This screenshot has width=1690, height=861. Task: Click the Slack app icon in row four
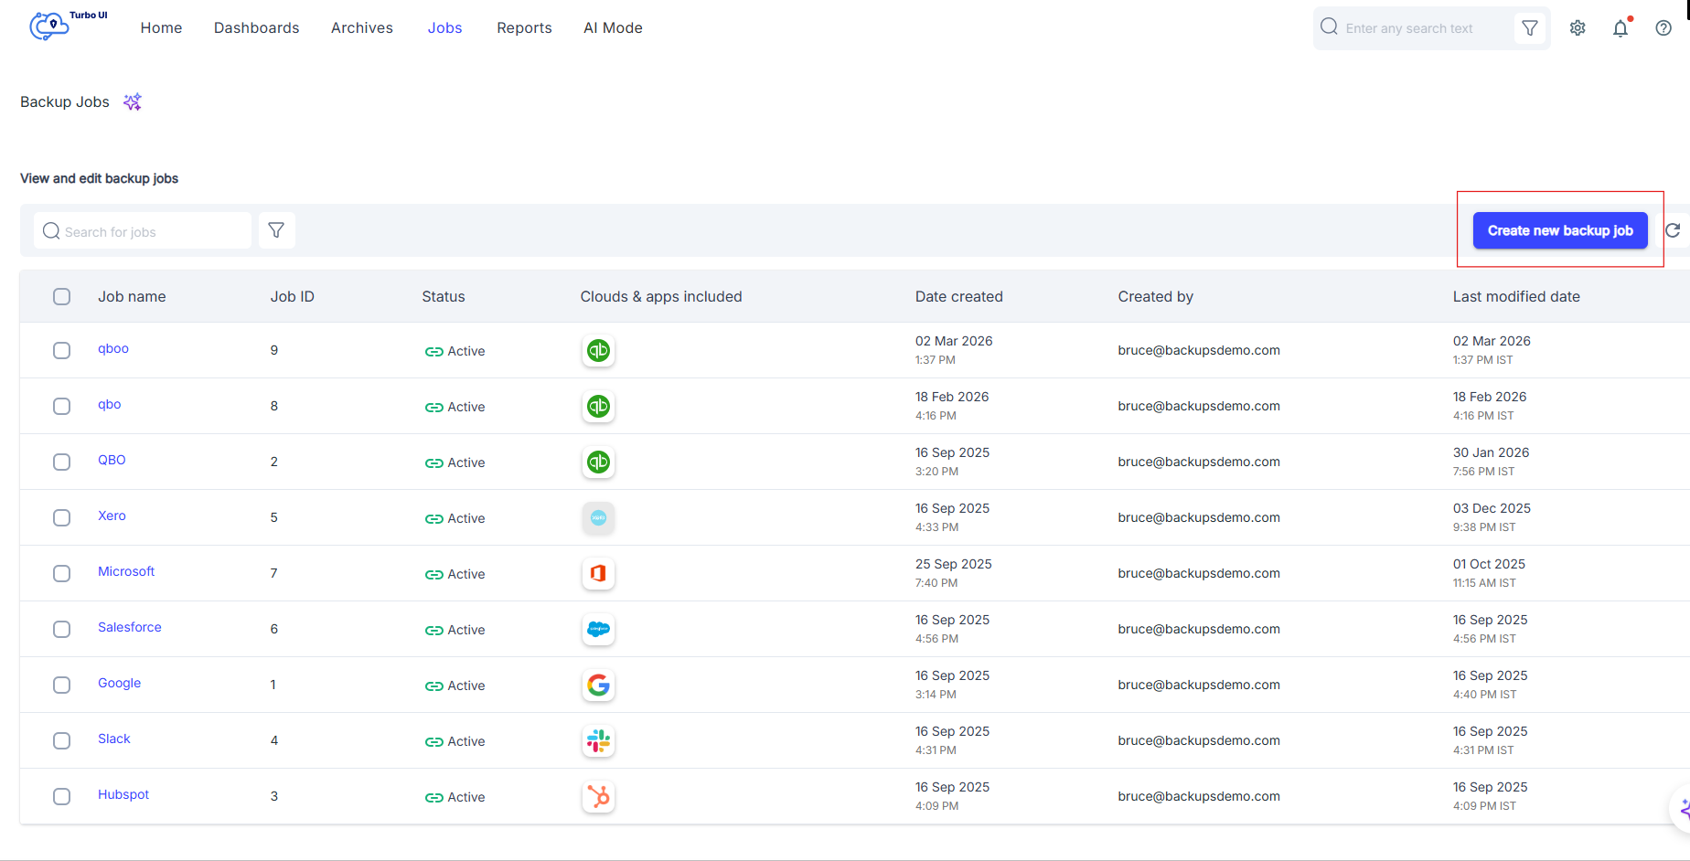(598, 741)
